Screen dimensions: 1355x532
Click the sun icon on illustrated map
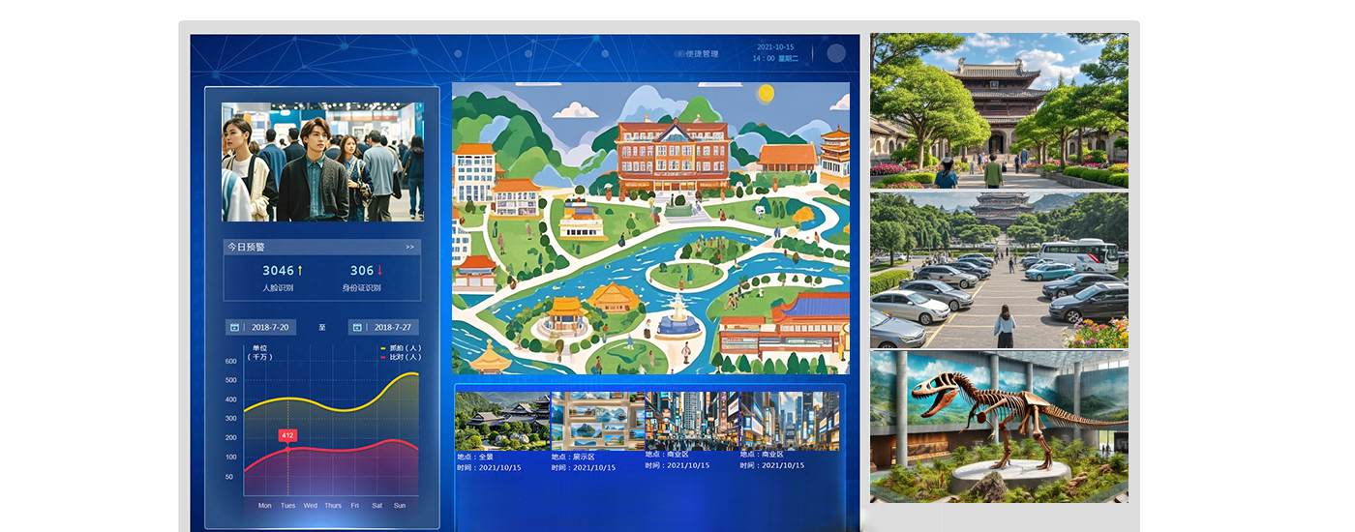pyautogui.click(x=766, y=93)
